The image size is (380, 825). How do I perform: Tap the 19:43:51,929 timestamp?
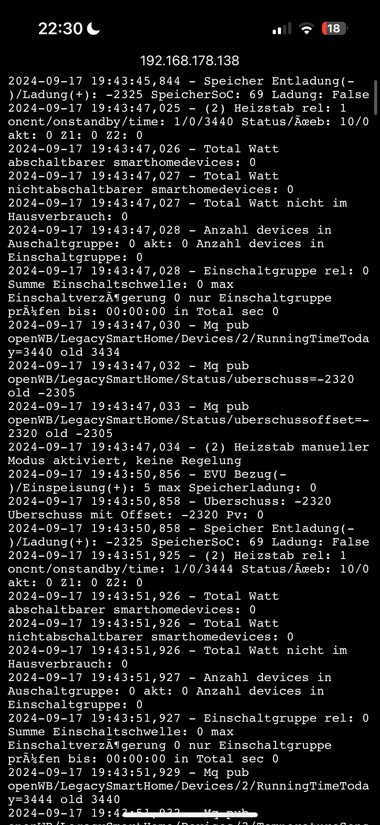(x=136, y=772)
